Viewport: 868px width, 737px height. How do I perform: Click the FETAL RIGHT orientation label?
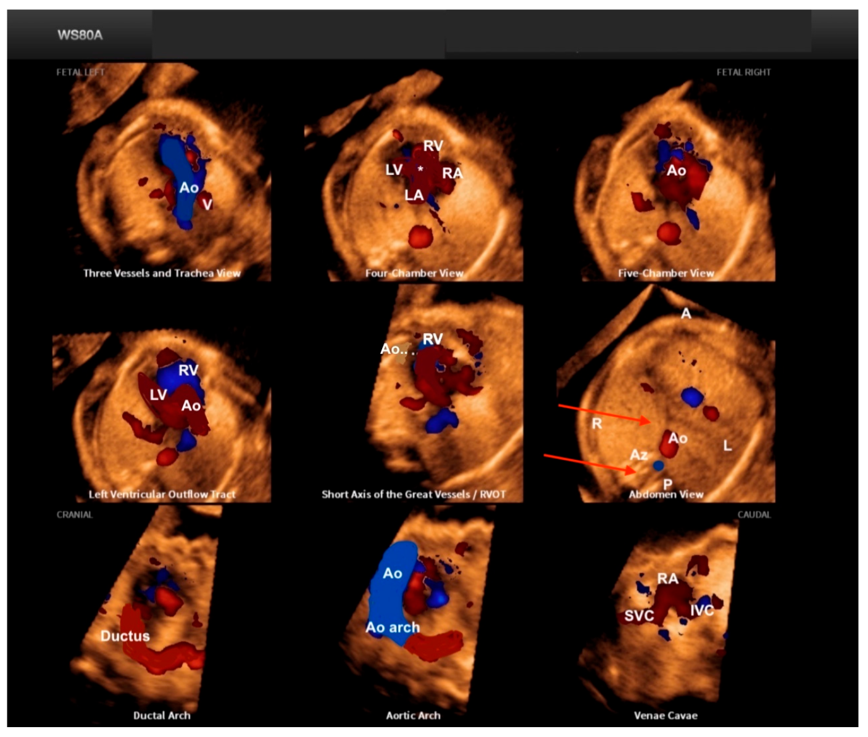(x=743, y=72)
